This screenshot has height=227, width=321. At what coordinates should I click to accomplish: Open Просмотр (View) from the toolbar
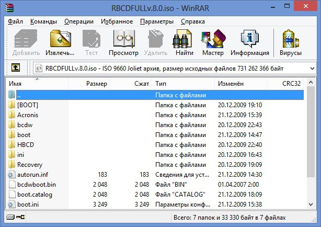click(x=124, y=39)
